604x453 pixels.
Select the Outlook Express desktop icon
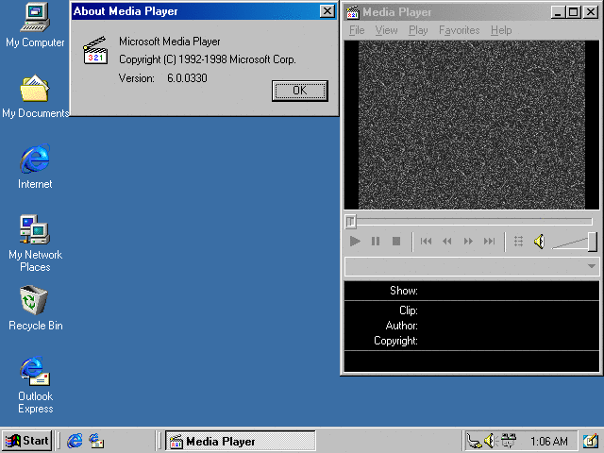[35, 385]
